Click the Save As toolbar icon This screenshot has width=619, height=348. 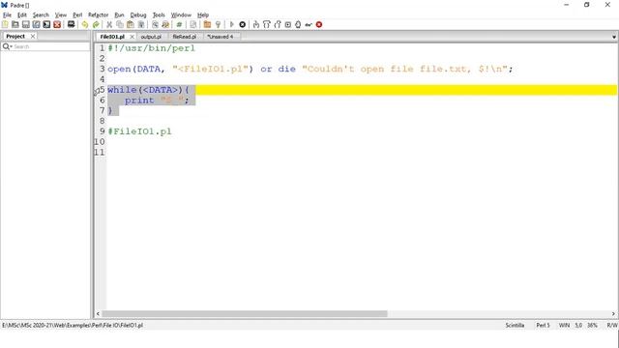(x=37, y=24)
